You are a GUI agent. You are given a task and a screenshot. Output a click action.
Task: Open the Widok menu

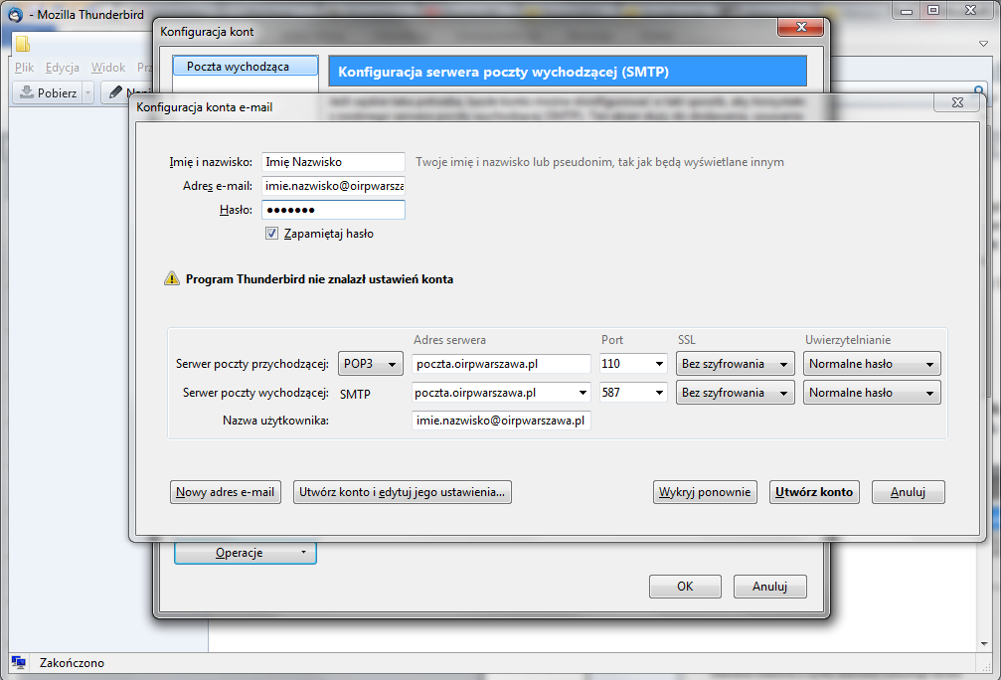(108, 67)
